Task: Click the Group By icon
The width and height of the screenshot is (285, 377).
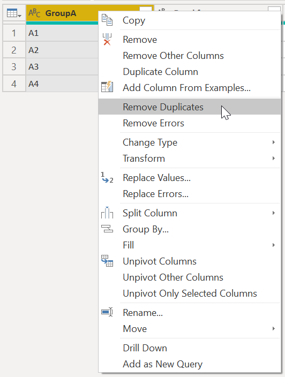Action: [x=107, y=229]
